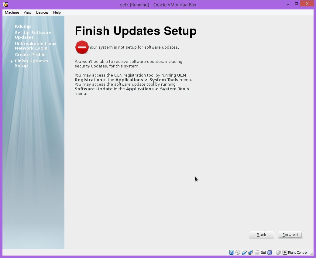Click the Back button

click(261, 235)
